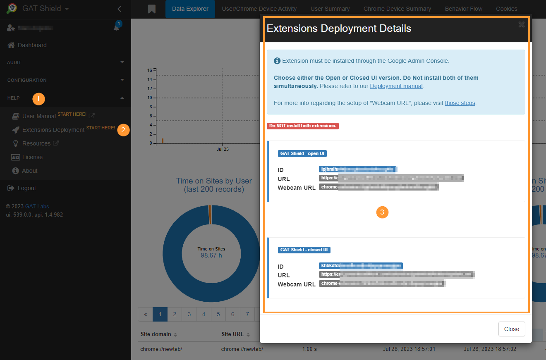Click the bookmark icon in top bar

152,9
